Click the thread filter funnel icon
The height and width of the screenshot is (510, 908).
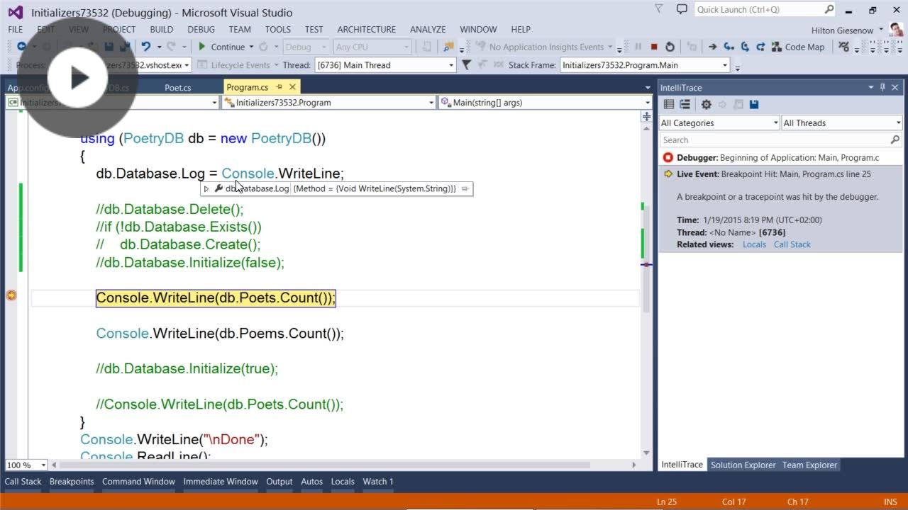pos(466,64)
